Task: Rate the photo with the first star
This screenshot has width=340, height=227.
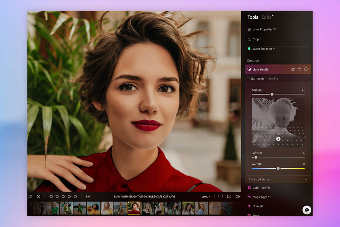Action: 51,196
